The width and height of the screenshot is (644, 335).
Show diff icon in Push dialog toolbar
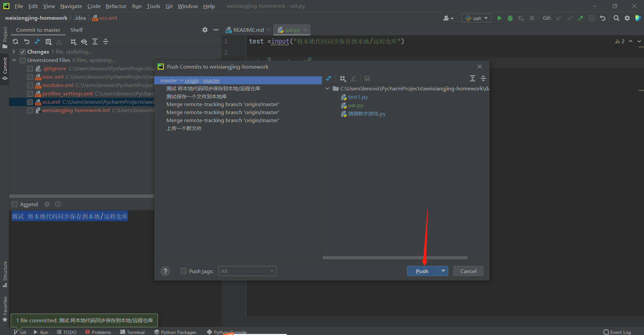[x=329, y=78]
